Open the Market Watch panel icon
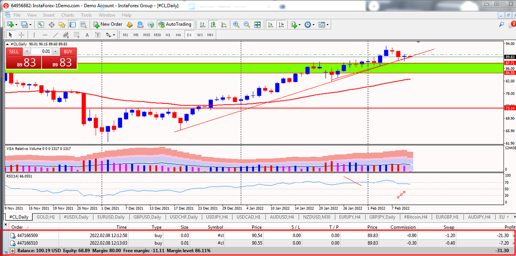This screenshot has height=256, width=516. point(41,25)
